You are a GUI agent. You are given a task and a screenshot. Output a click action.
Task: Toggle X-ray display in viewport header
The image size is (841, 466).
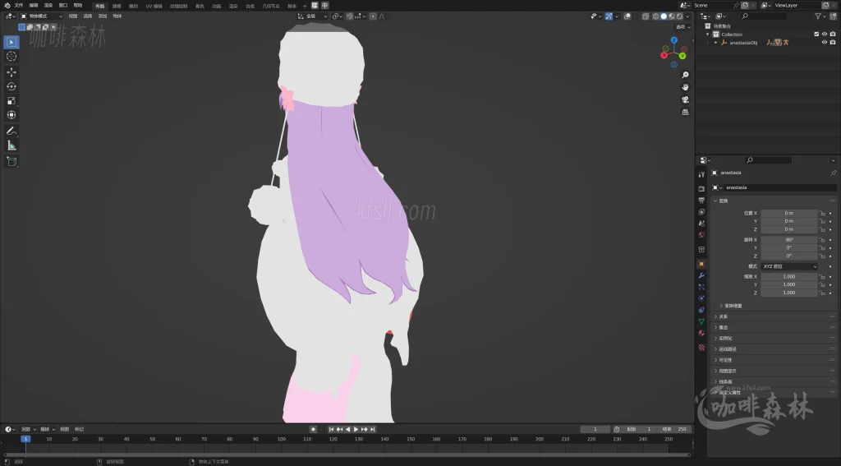[646, 16]
